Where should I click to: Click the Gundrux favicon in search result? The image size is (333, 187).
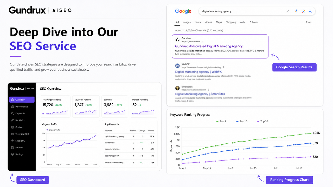point(177,40)
